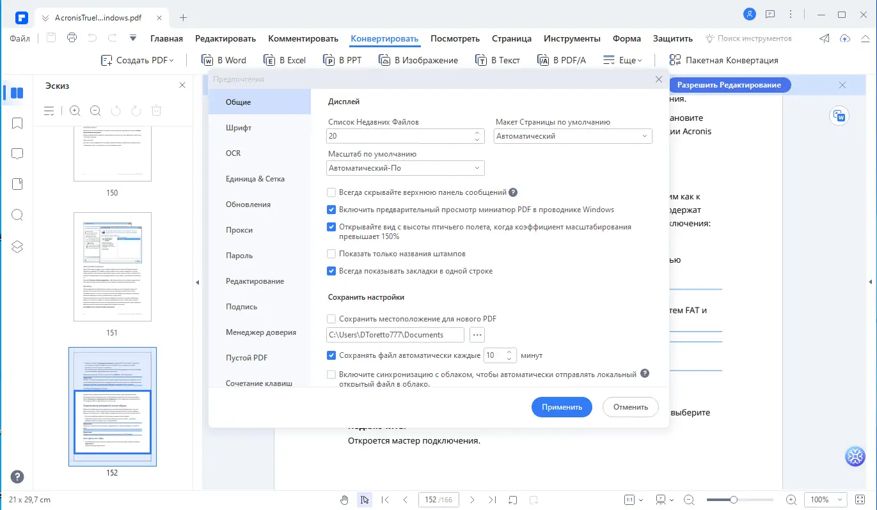
Task: Collapse the ribbon with the chevron arrow
Action: (x=864, y=38)
